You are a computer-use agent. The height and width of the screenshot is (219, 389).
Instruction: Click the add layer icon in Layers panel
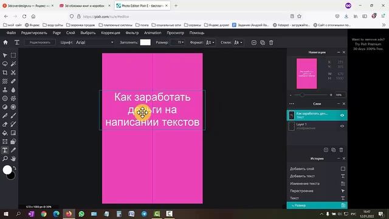(x=326, y=150)
